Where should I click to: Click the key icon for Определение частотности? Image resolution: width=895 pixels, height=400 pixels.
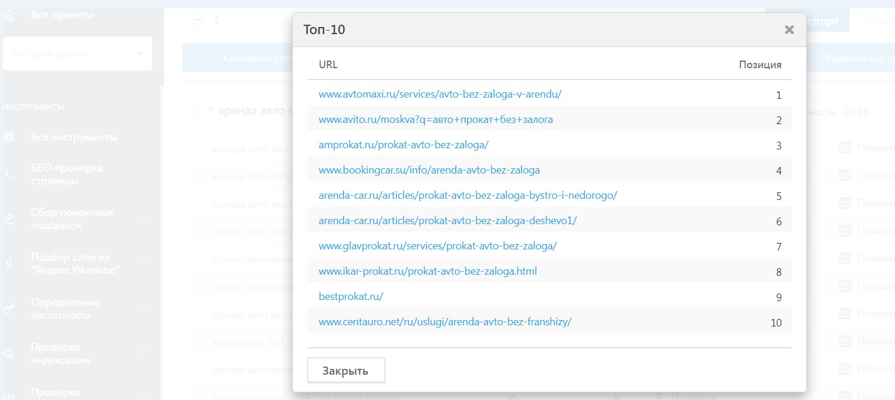[9, 309]
